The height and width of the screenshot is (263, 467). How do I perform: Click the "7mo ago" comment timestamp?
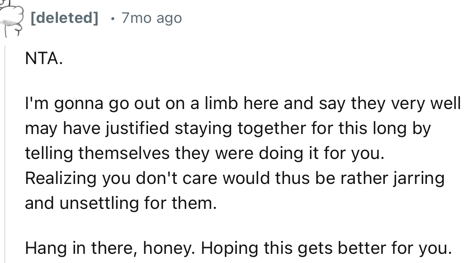pyautogui.click(x=151, y=18)
